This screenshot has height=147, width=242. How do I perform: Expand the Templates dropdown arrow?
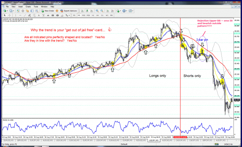132,11
